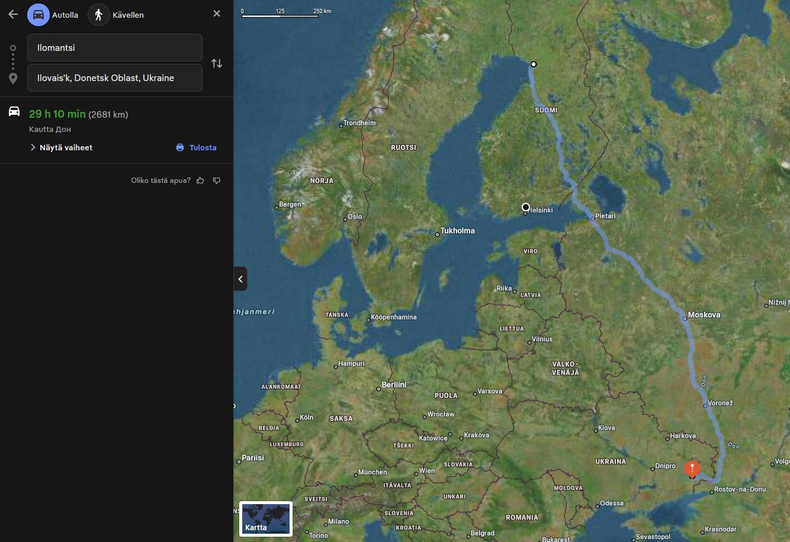The height and width of the screenshot is (542, 790).
Task: Switch map layer using the Kartta thumbnail
Action: pos(266,519)
